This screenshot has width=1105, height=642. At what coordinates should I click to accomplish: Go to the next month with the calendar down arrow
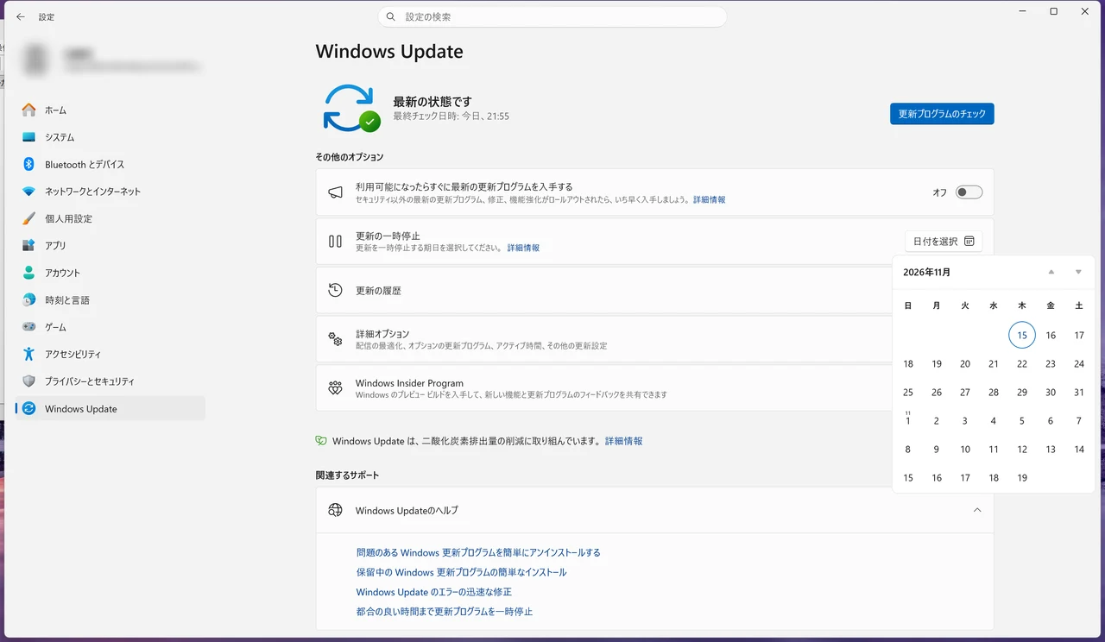1078,272
